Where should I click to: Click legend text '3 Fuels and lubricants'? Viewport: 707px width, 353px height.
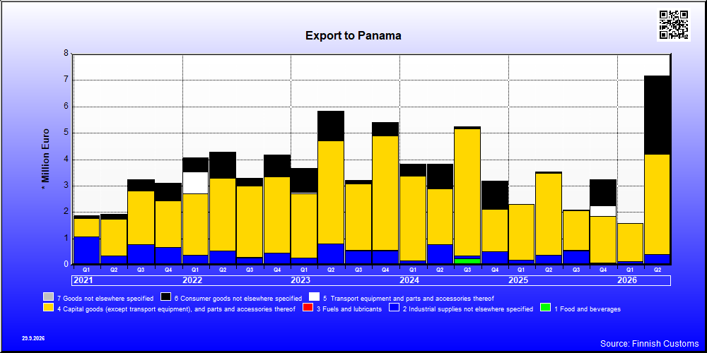click(x=349, y=309)
